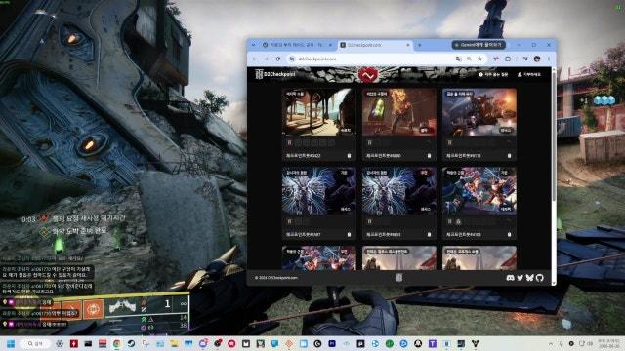The height and width of the screenshot is (351, 625).
Task: Click the D2Checkpoint logo at top-left
Action: (x=275, y=74)
